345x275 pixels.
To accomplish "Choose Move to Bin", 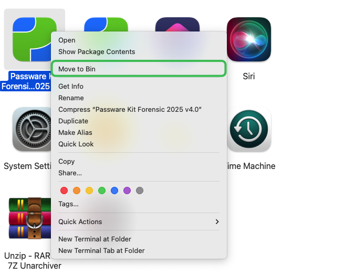I will click(139, 69).
